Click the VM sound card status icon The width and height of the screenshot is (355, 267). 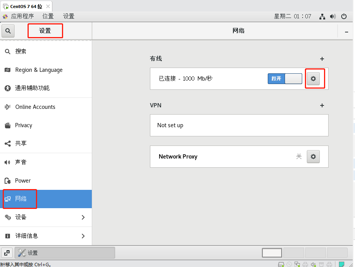click(313, 264)
